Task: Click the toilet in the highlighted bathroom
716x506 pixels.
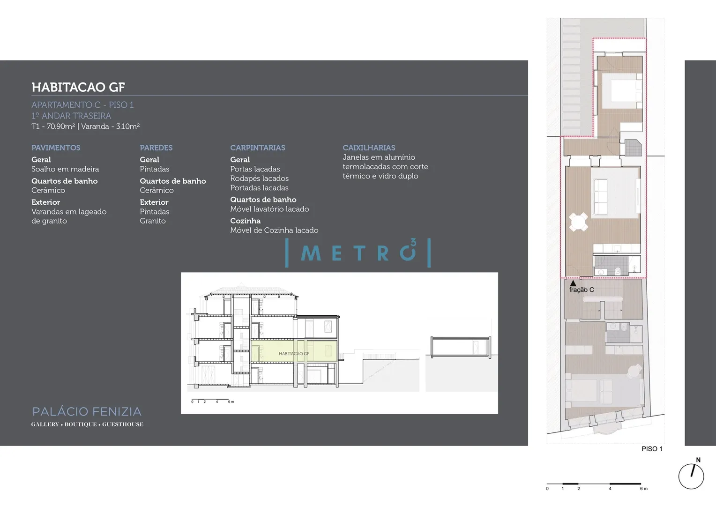Action: 618,271
